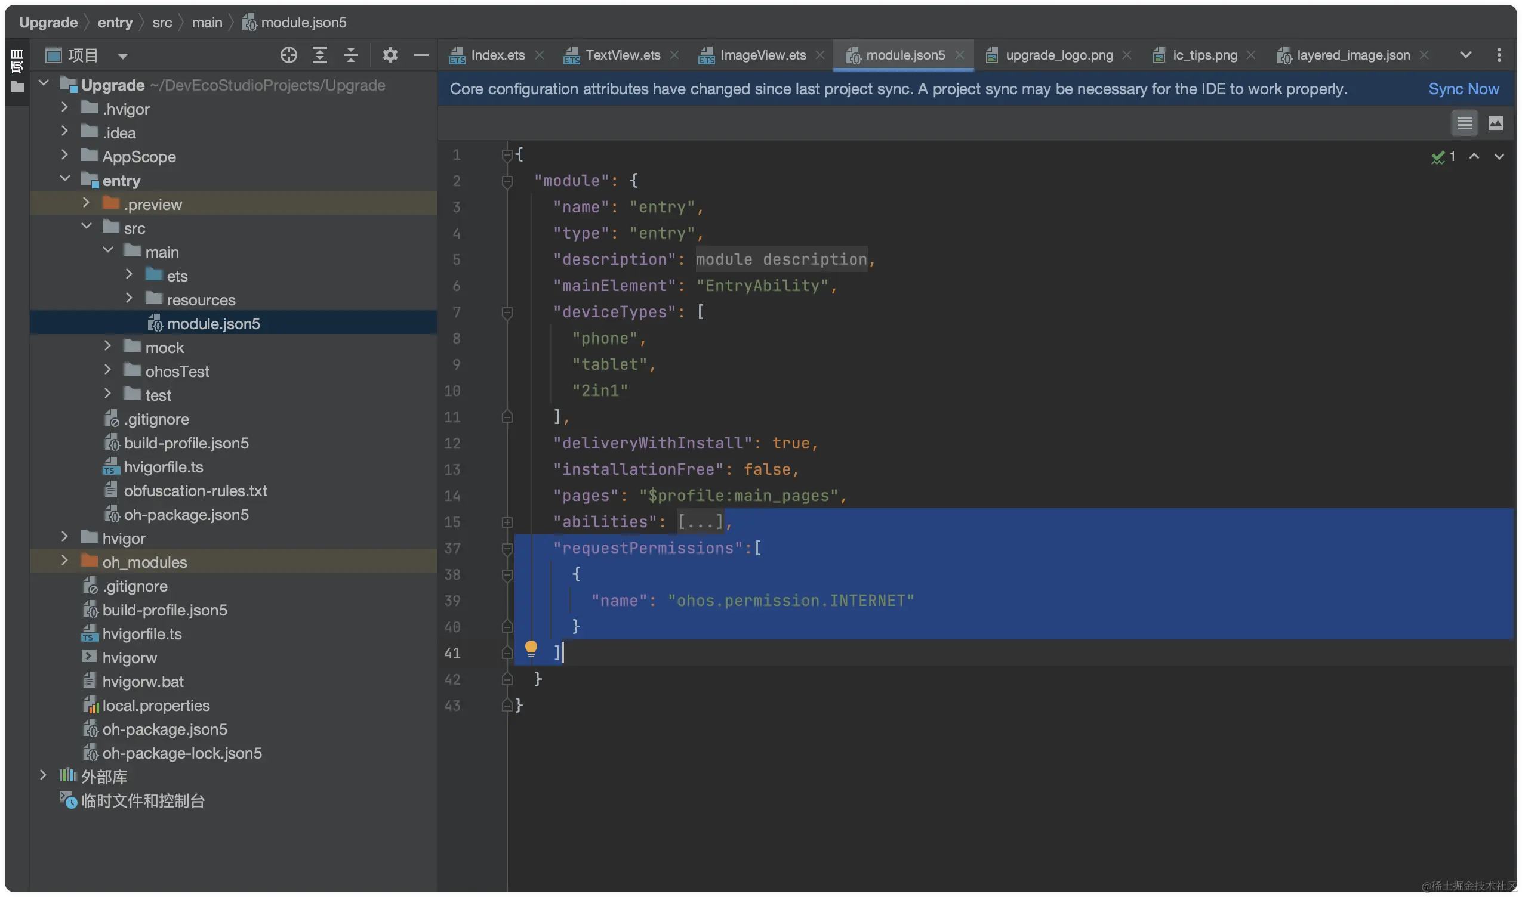The image size is (1522, 897).
Task: Switch to the upgrade_logo.png tab
Action: [1059, 55]
